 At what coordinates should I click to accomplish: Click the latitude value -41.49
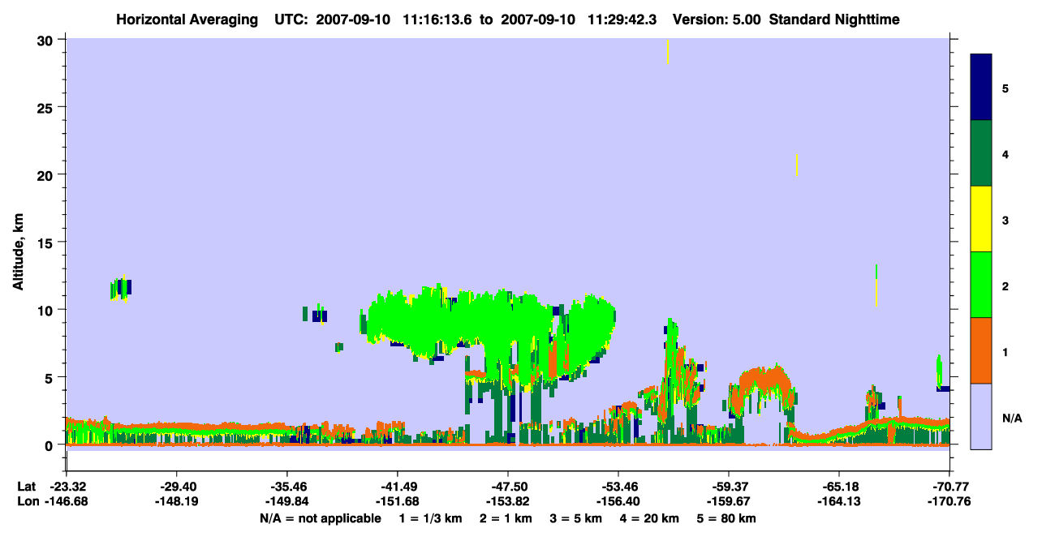coord(398,487)
